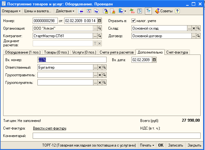Screen dimensions: 205x150
Task: Open the magnifier for Контрагент field
Action: click(x=99, y=36)
